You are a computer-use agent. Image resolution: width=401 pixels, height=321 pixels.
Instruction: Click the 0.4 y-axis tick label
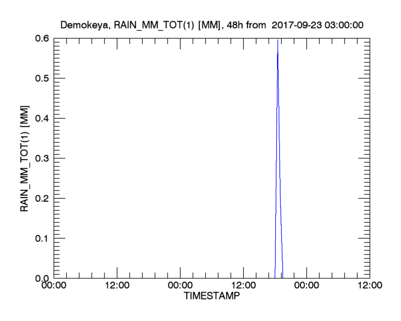pos(42,118)
